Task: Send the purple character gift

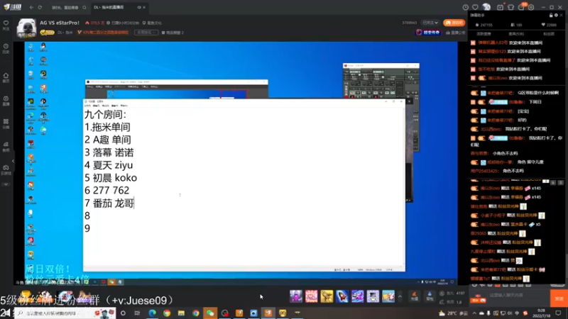Action: (296, 296)
